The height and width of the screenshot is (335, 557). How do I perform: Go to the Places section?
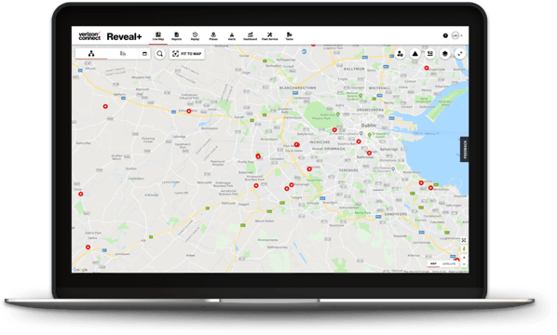(x=213, y=36)
